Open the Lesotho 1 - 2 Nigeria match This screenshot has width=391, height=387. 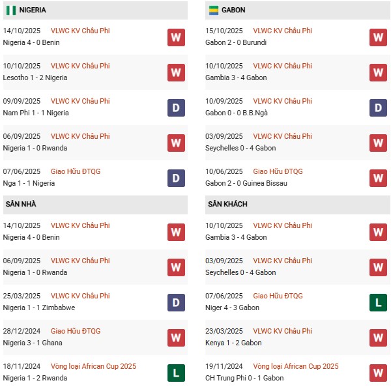click(x=35, y=78)
